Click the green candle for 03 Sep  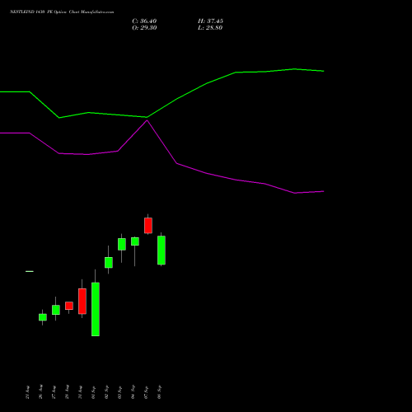tap(122, 244)
